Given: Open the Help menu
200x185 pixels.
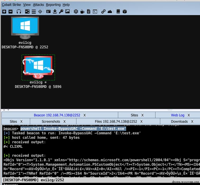Looking at the screenshot, I should pos(66,5).
